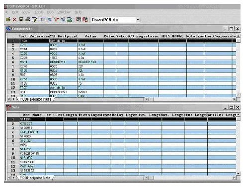
Task: Click the red X delete icon in toolbar
Action: point(14,19)
